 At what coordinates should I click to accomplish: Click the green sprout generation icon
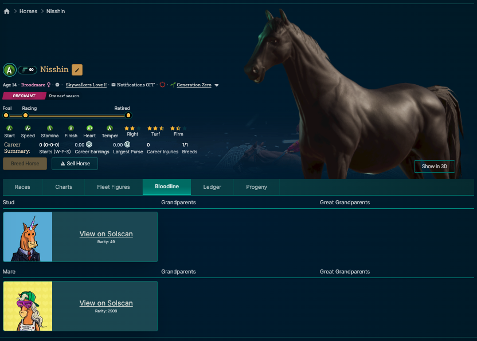pyautogui.click(x=173, y=85)
